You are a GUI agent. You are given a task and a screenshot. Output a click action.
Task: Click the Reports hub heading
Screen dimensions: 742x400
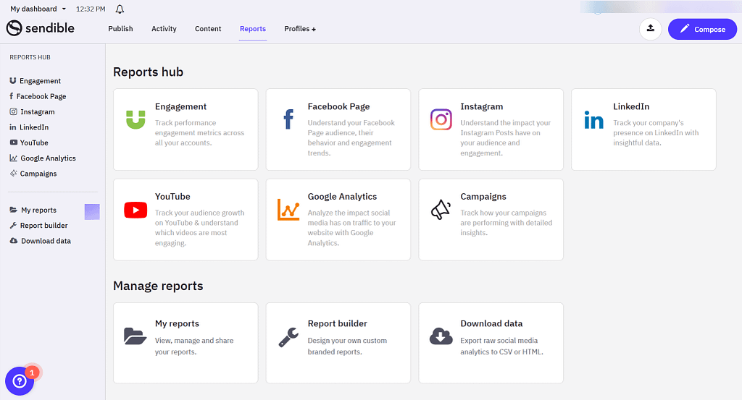coord(148,72)
